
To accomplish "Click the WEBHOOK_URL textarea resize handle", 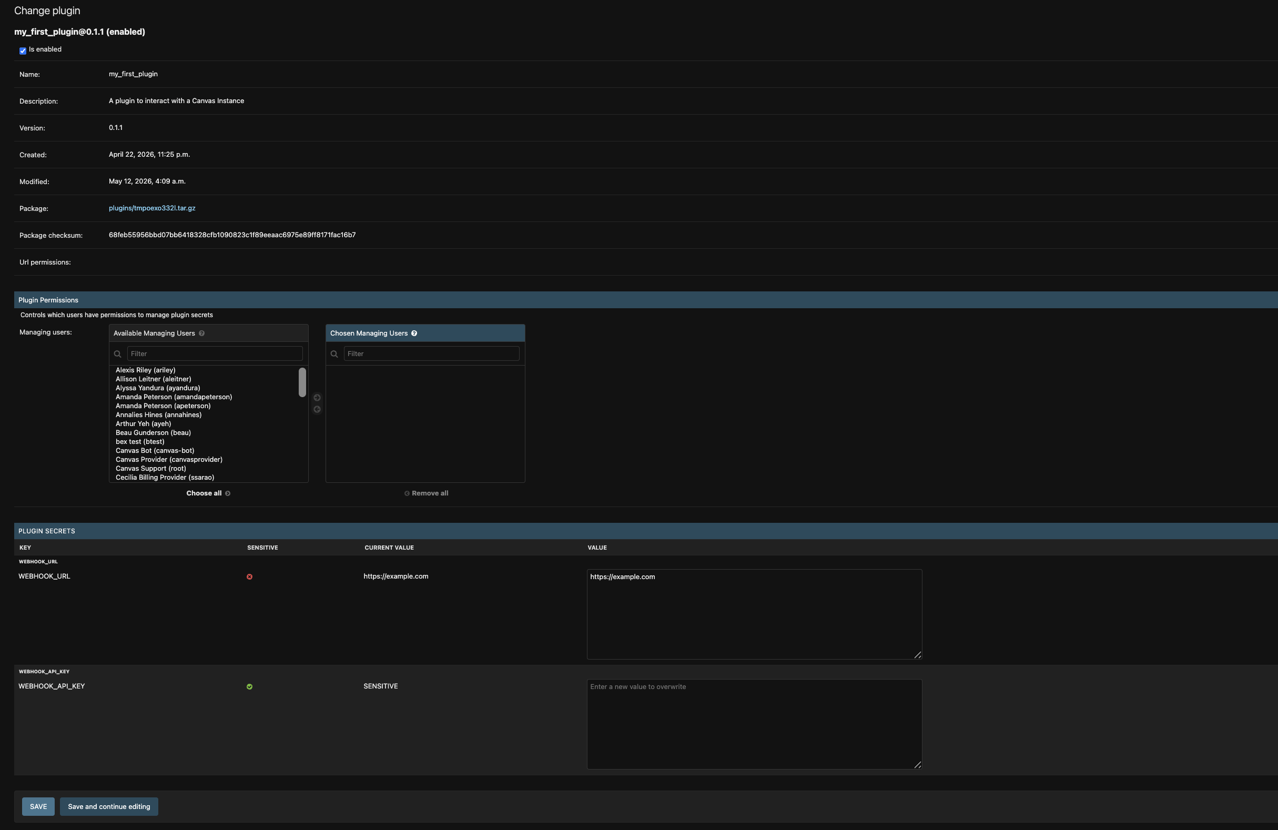I will coord(918,655).
